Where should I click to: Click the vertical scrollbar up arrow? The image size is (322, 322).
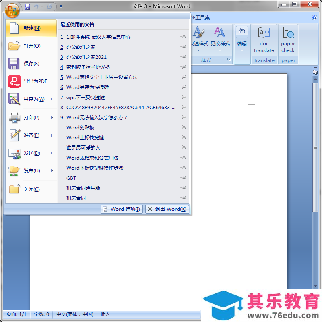(x=315, y=79)
